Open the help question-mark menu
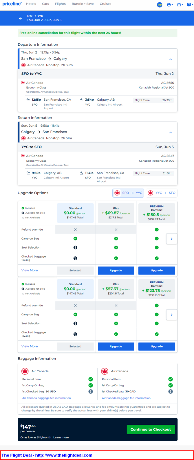The width and height of the screenshot is (194, 460). tap(189, 5)
